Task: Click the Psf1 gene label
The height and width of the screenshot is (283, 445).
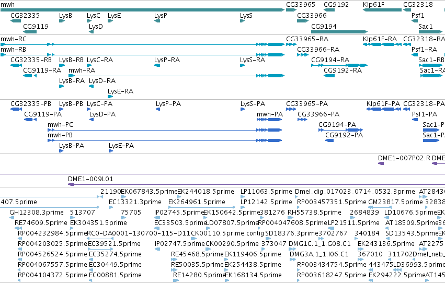Action: click(x=418, y=16)
